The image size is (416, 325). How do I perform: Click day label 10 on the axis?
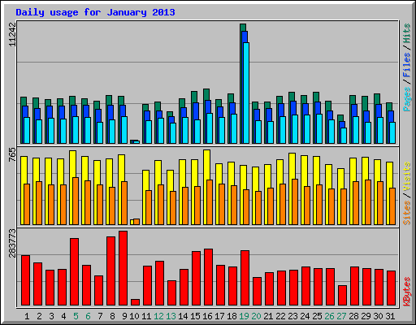point(134,316)
